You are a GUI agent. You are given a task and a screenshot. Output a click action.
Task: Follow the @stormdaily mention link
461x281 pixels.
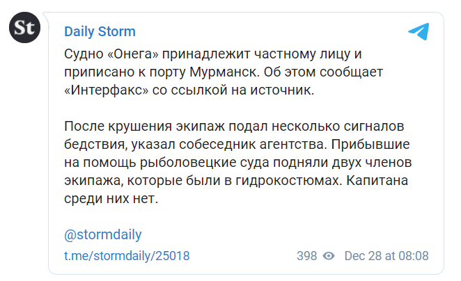point(102,234)
